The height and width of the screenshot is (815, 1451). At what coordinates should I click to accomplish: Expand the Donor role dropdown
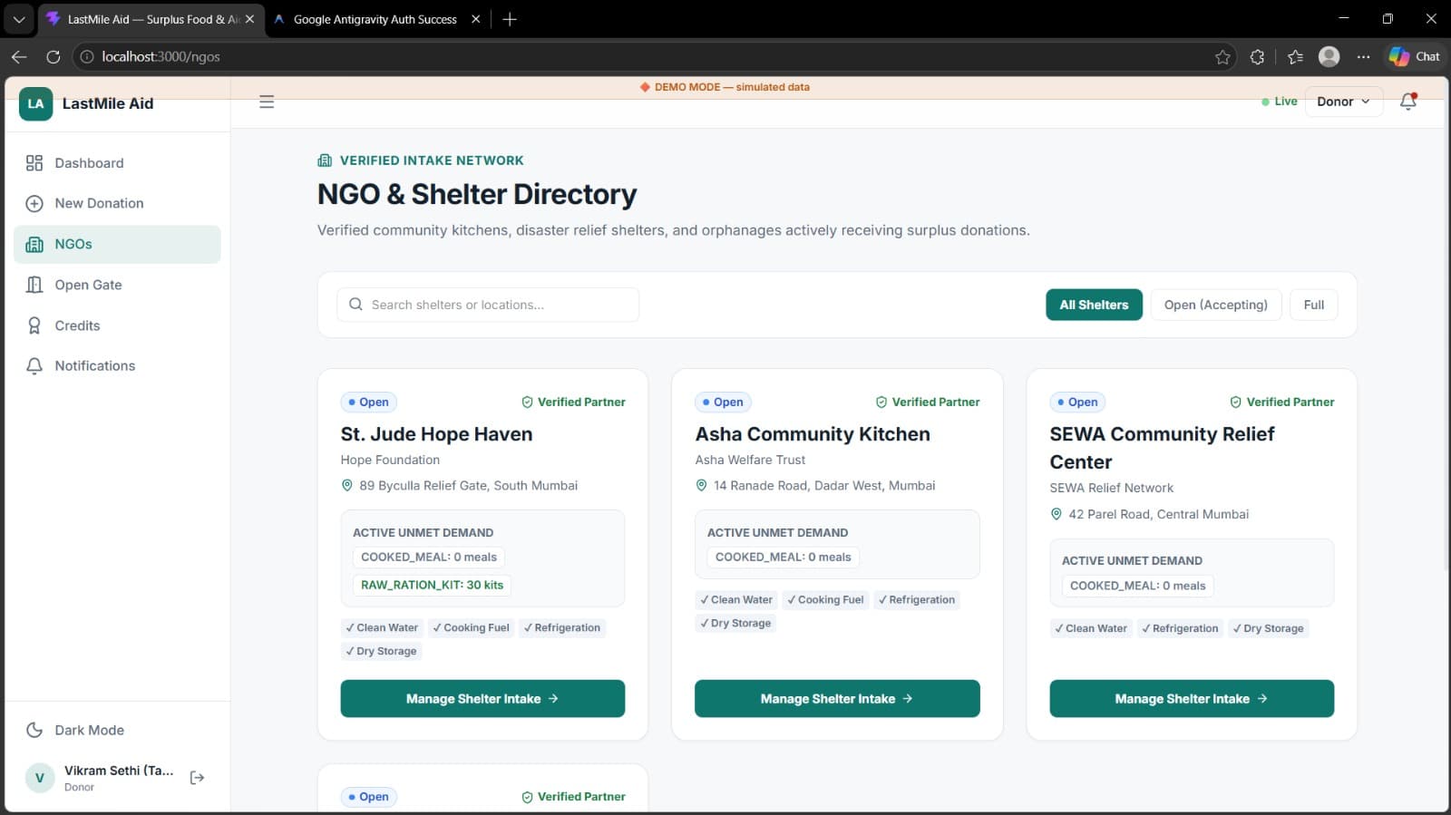tap(1343, 102)
